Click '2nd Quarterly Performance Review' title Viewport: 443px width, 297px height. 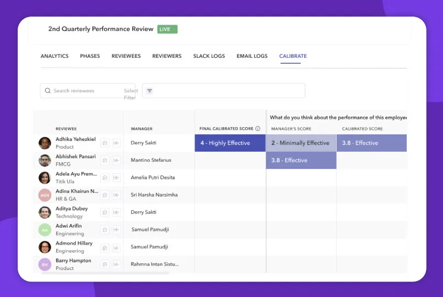click(x=101, y=29)
